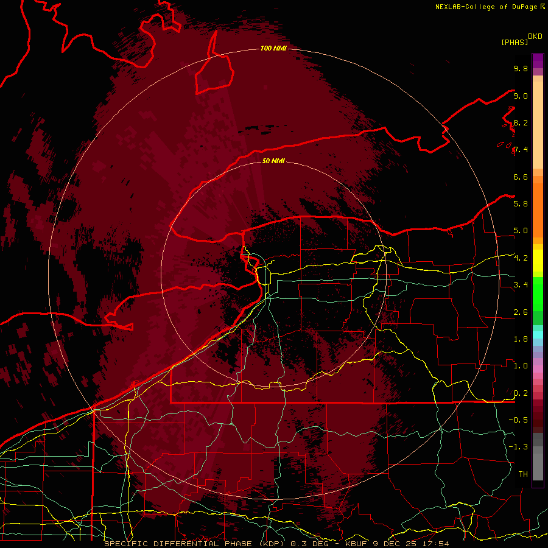Click the "100 NMI" range ring label
This screenshot has width=548, height=548.
coord(273,48)
